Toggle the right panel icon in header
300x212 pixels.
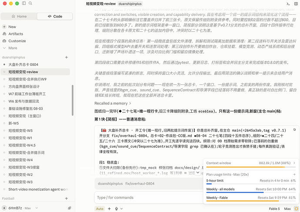pyautogui.click(x=296, y=4)
